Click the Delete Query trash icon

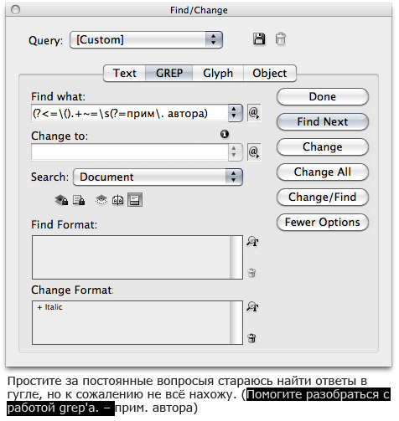281,39
